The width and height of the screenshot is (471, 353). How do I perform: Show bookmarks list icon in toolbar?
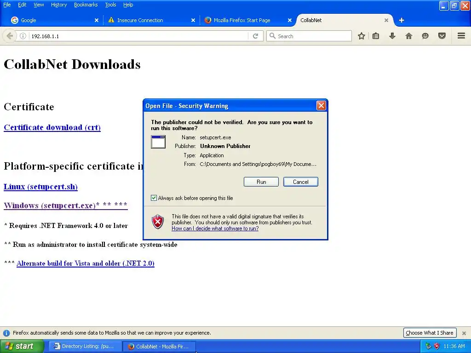(x=376, y=36)
